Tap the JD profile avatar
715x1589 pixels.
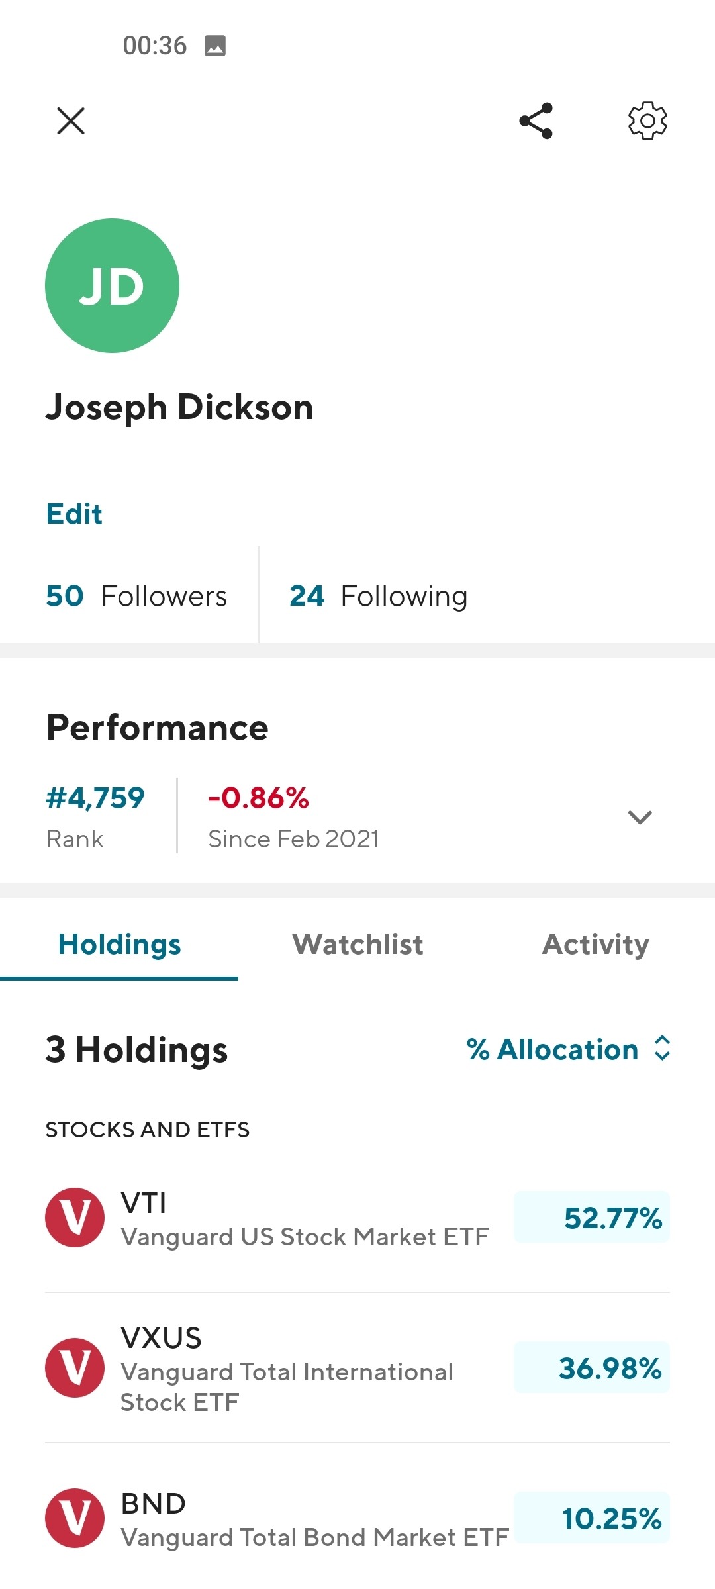112,285
